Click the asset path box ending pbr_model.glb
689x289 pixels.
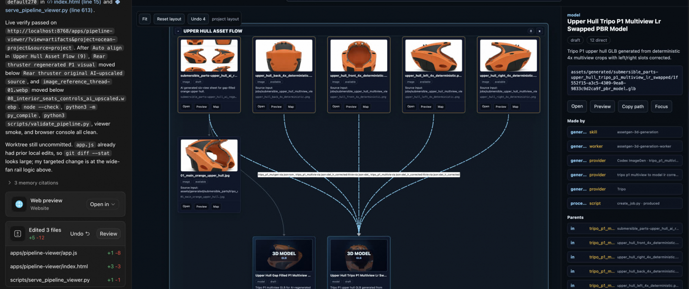[625, 80]
